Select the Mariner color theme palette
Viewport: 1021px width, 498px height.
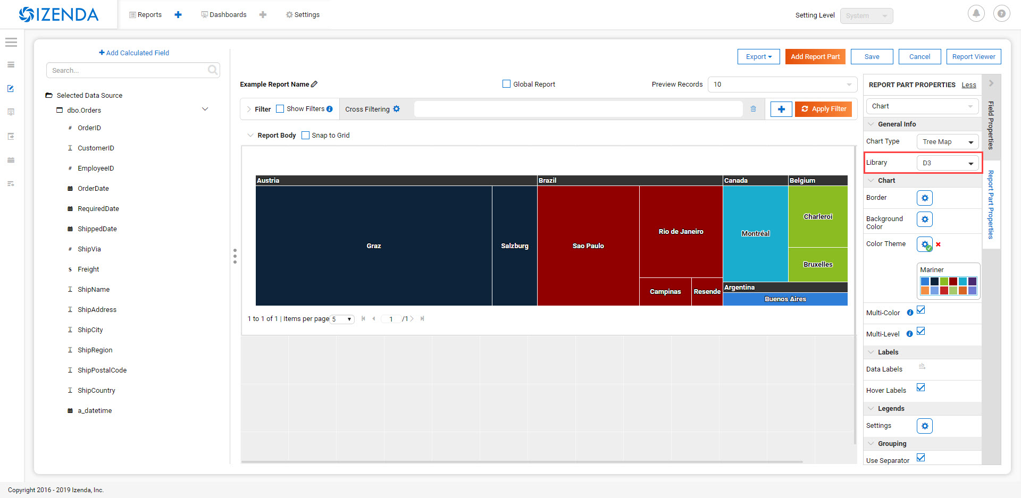coord(949,281)
